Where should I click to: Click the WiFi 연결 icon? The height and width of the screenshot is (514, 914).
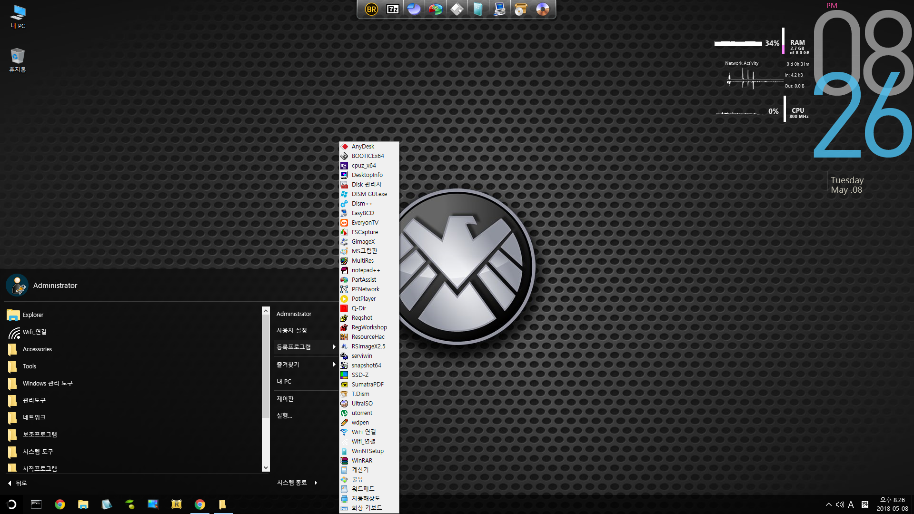click(344, 432)
